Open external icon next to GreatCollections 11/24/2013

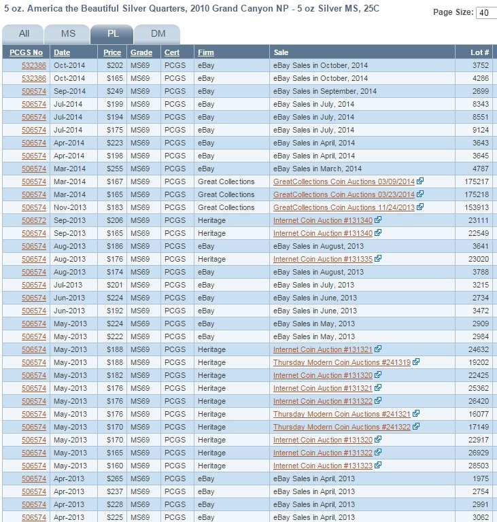(420, 207)
